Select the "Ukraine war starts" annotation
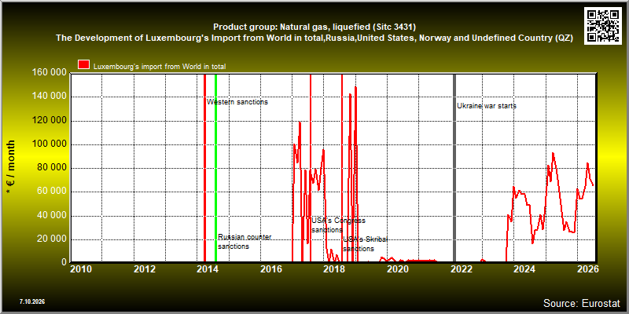The width and height of the screenshot is (629, 314). [x=487, y=106]
